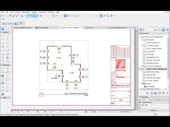
Task: Toggle the highlighted button below Main label
Action: click(16, 24)
